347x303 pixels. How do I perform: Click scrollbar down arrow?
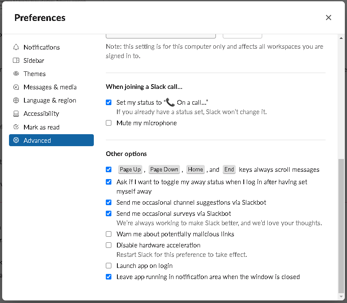[x=341, y=296]
